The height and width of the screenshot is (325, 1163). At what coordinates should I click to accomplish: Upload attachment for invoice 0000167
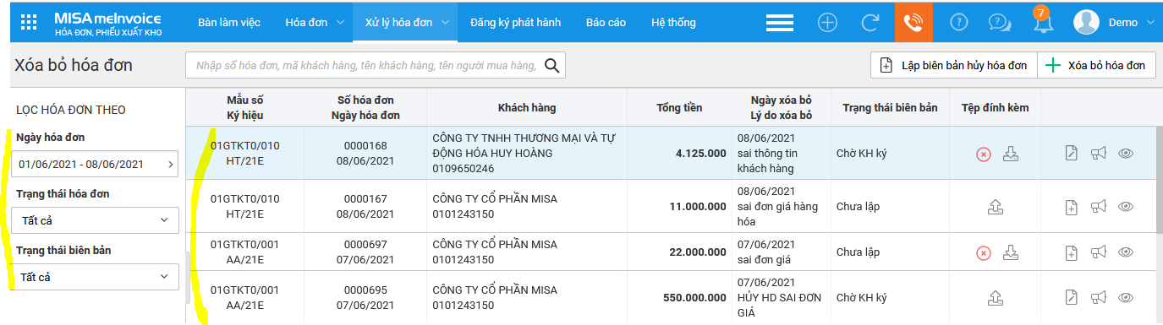tap(996, 206)
